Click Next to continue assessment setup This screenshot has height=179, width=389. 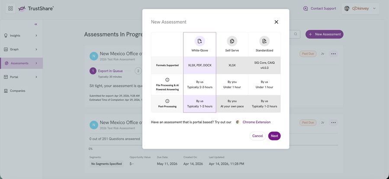click(x=274, y=136)
